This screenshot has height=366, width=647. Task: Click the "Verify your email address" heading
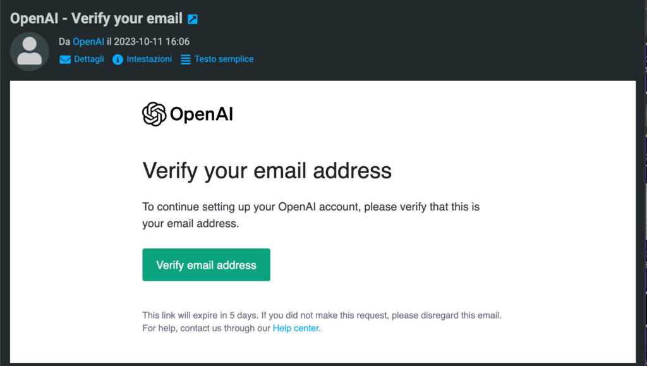[267, 171]
